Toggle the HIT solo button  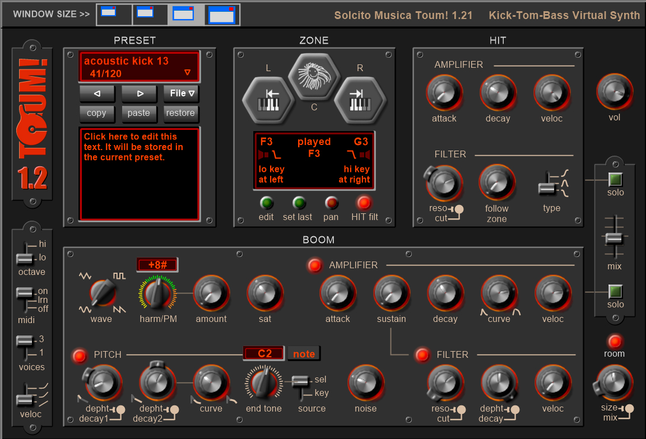(616, 180)
